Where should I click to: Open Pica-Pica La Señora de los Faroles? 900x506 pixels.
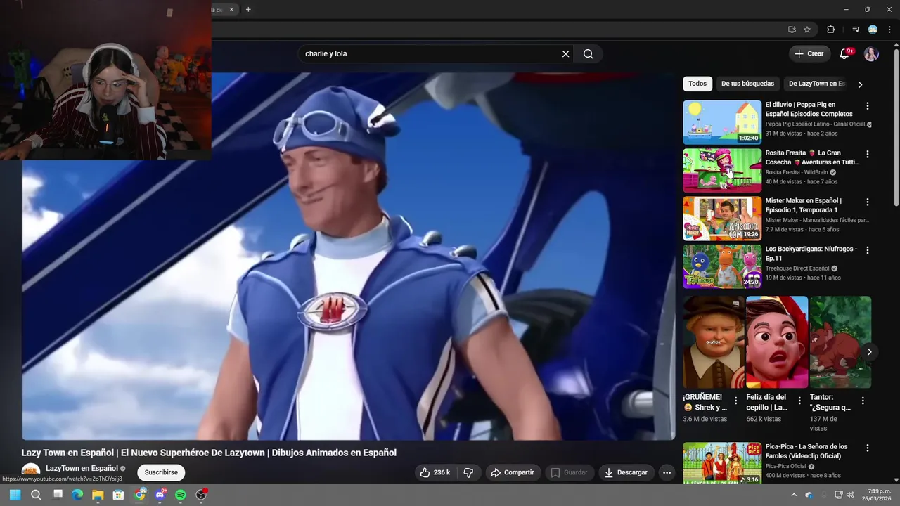pyautogui.click(x=722, y=462)
